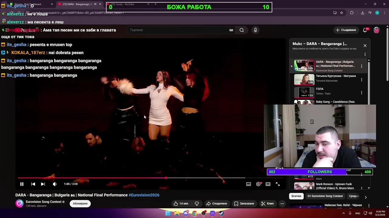Mute the YouTube player volume

tap(55, 184)
